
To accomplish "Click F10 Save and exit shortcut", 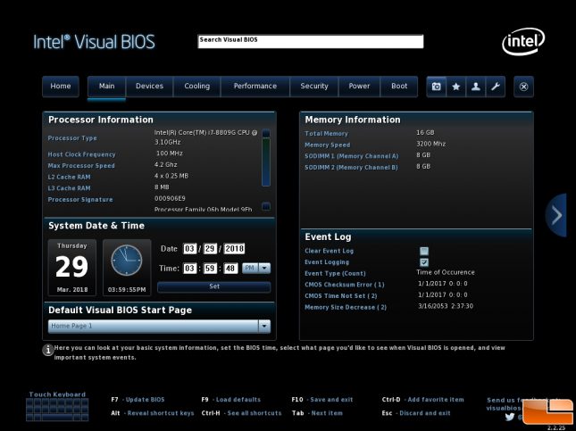I will pyautogui.click(x=322, y=400).
